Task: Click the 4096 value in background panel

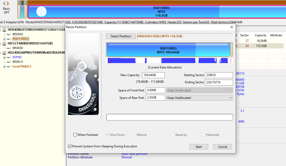Action: (x=241, y=121)
